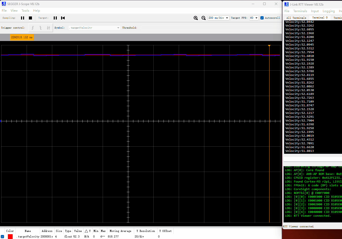Switch to the All Terminals tab
342x239 pixels.
click(296, 17)
